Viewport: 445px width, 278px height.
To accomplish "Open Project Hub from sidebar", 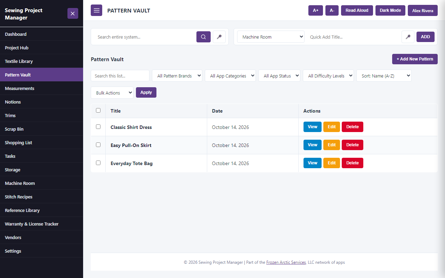I will point(41,48).
